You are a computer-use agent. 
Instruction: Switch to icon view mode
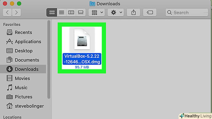pos(52,13)
